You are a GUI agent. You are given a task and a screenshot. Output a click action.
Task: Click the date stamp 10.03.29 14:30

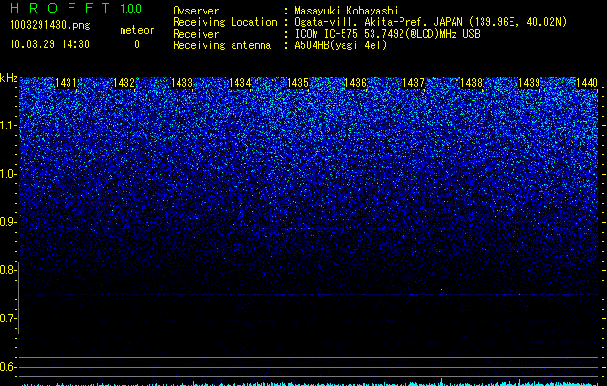pyautogui.click(x=49, y=44)
